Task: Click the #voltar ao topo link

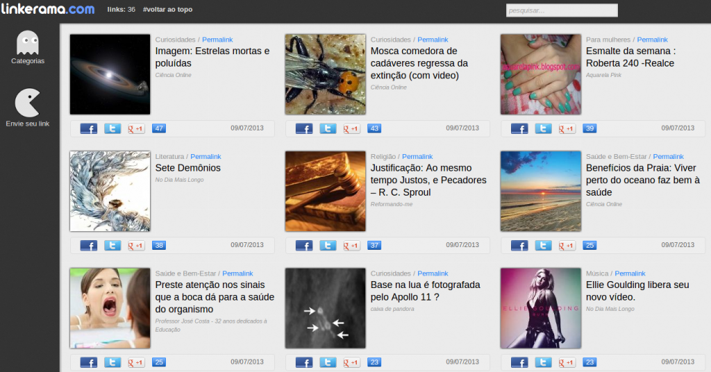Action: click(168, 10)
